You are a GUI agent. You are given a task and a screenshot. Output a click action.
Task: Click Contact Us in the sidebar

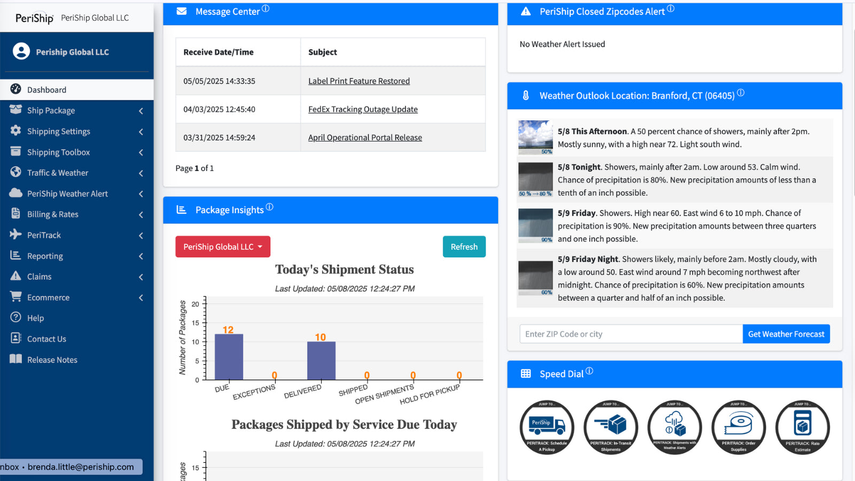pos(77,339)
